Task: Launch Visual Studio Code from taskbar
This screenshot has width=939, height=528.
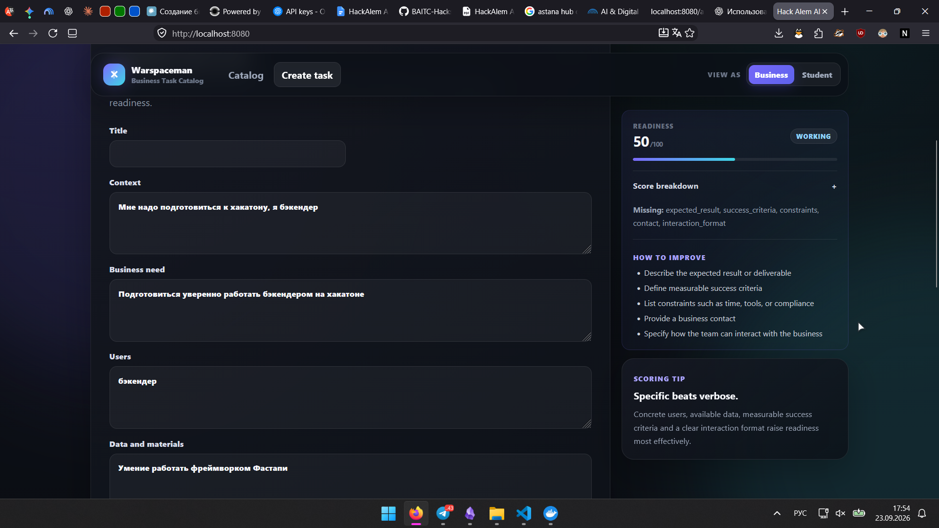Action: click(524, 513)
